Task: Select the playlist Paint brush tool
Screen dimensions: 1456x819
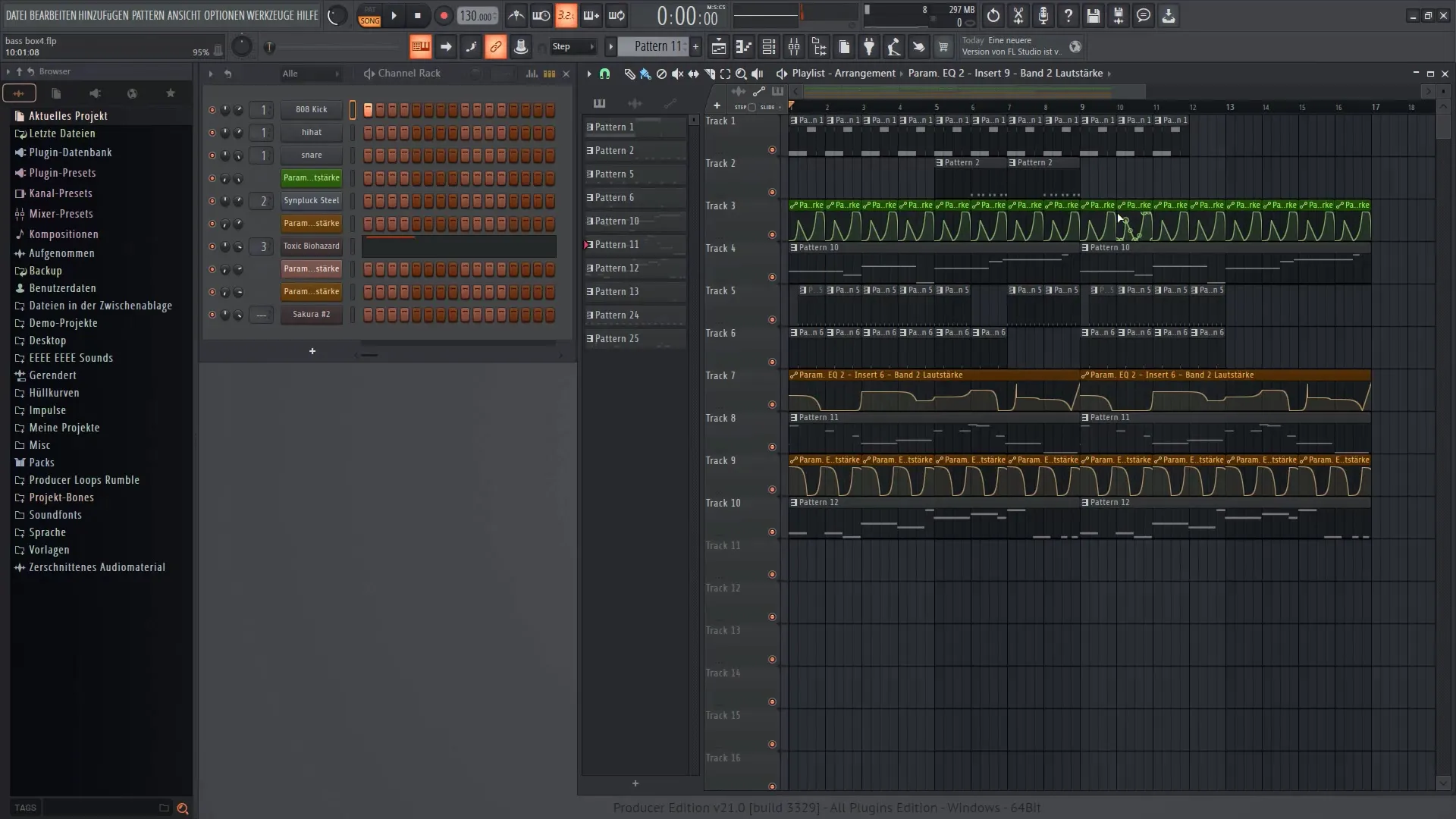Action: tap(645, 74)
